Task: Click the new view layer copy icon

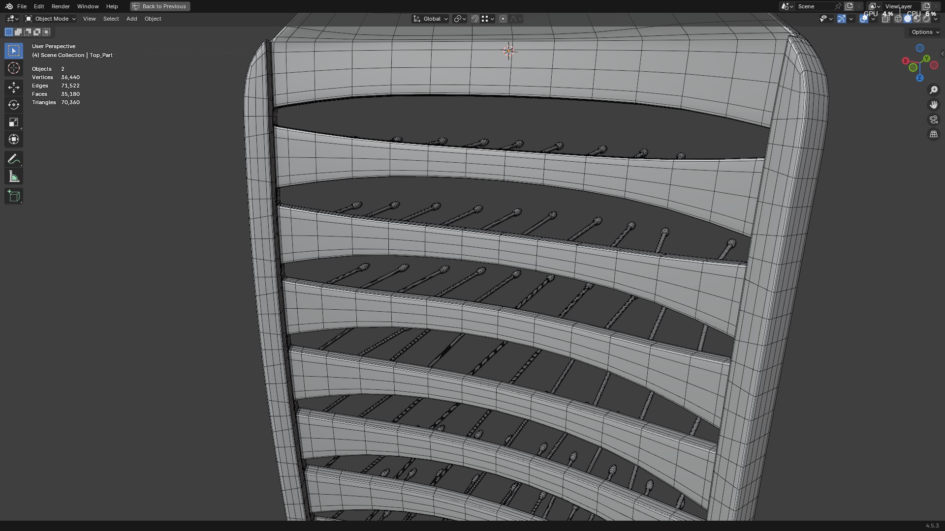Action: tap(926, 6)
